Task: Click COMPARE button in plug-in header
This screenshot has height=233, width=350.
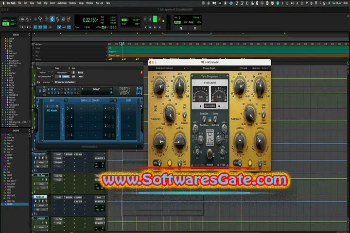Action: click(x=66, y=77)
